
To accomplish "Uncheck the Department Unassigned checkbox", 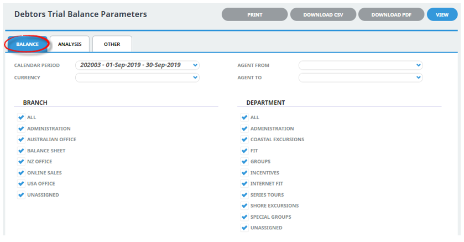I will pos(244,228).
